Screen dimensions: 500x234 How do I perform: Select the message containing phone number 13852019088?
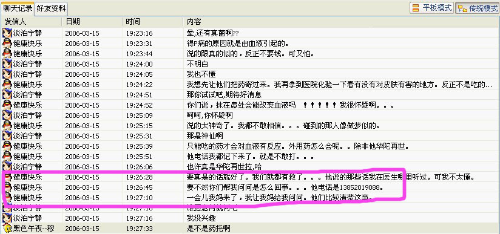[250, 187]
